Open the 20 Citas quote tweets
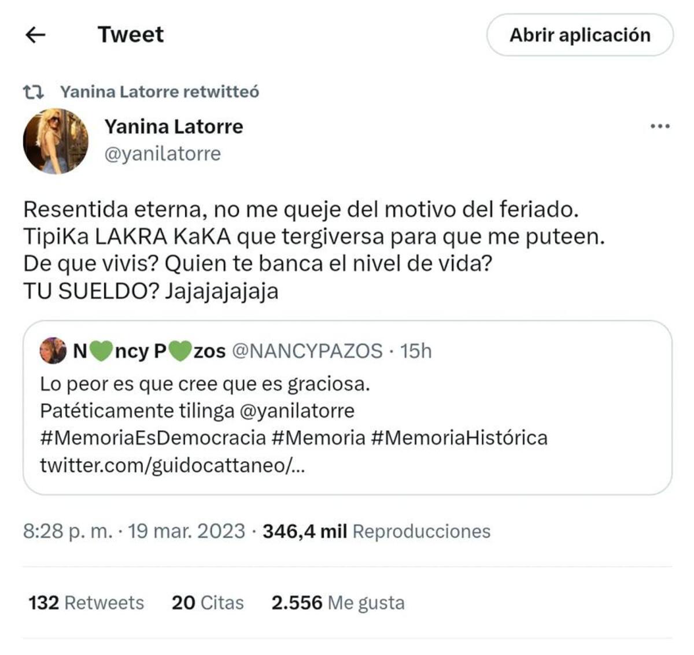Screen dimensions: 694x655 pos(207,602)
